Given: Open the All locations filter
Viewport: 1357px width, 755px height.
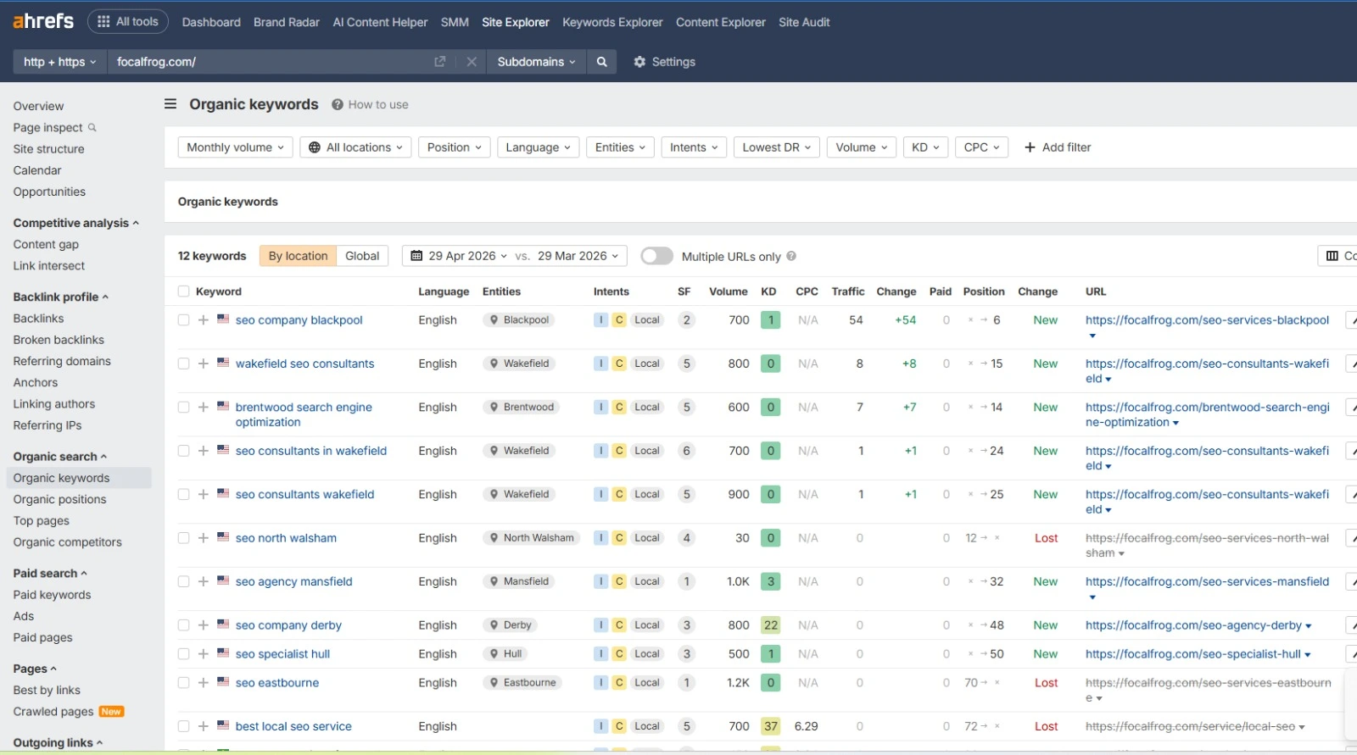Looking at the screenshot, I should [355, 147].
